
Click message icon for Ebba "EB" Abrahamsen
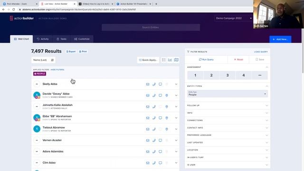click(x=161, y=118)
